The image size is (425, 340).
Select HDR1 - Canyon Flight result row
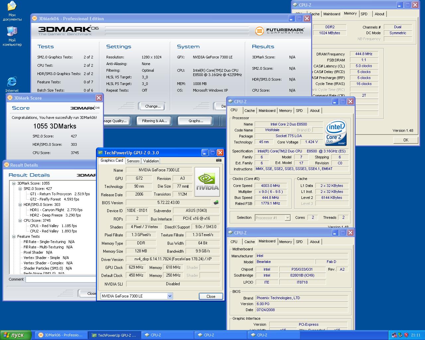[56, 210]
